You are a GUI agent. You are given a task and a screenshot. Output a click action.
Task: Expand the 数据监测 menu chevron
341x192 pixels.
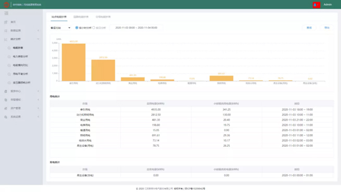point(39,31)
